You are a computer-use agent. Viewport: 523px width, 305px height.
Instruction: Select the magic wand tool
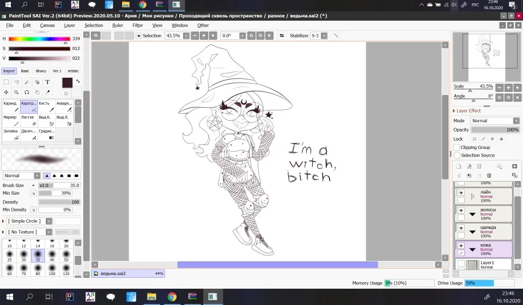click(27, 82)
